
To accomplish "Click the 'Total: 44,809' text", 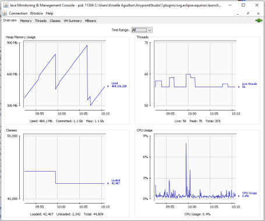I will pyautogui.click(x=94, y=214).
